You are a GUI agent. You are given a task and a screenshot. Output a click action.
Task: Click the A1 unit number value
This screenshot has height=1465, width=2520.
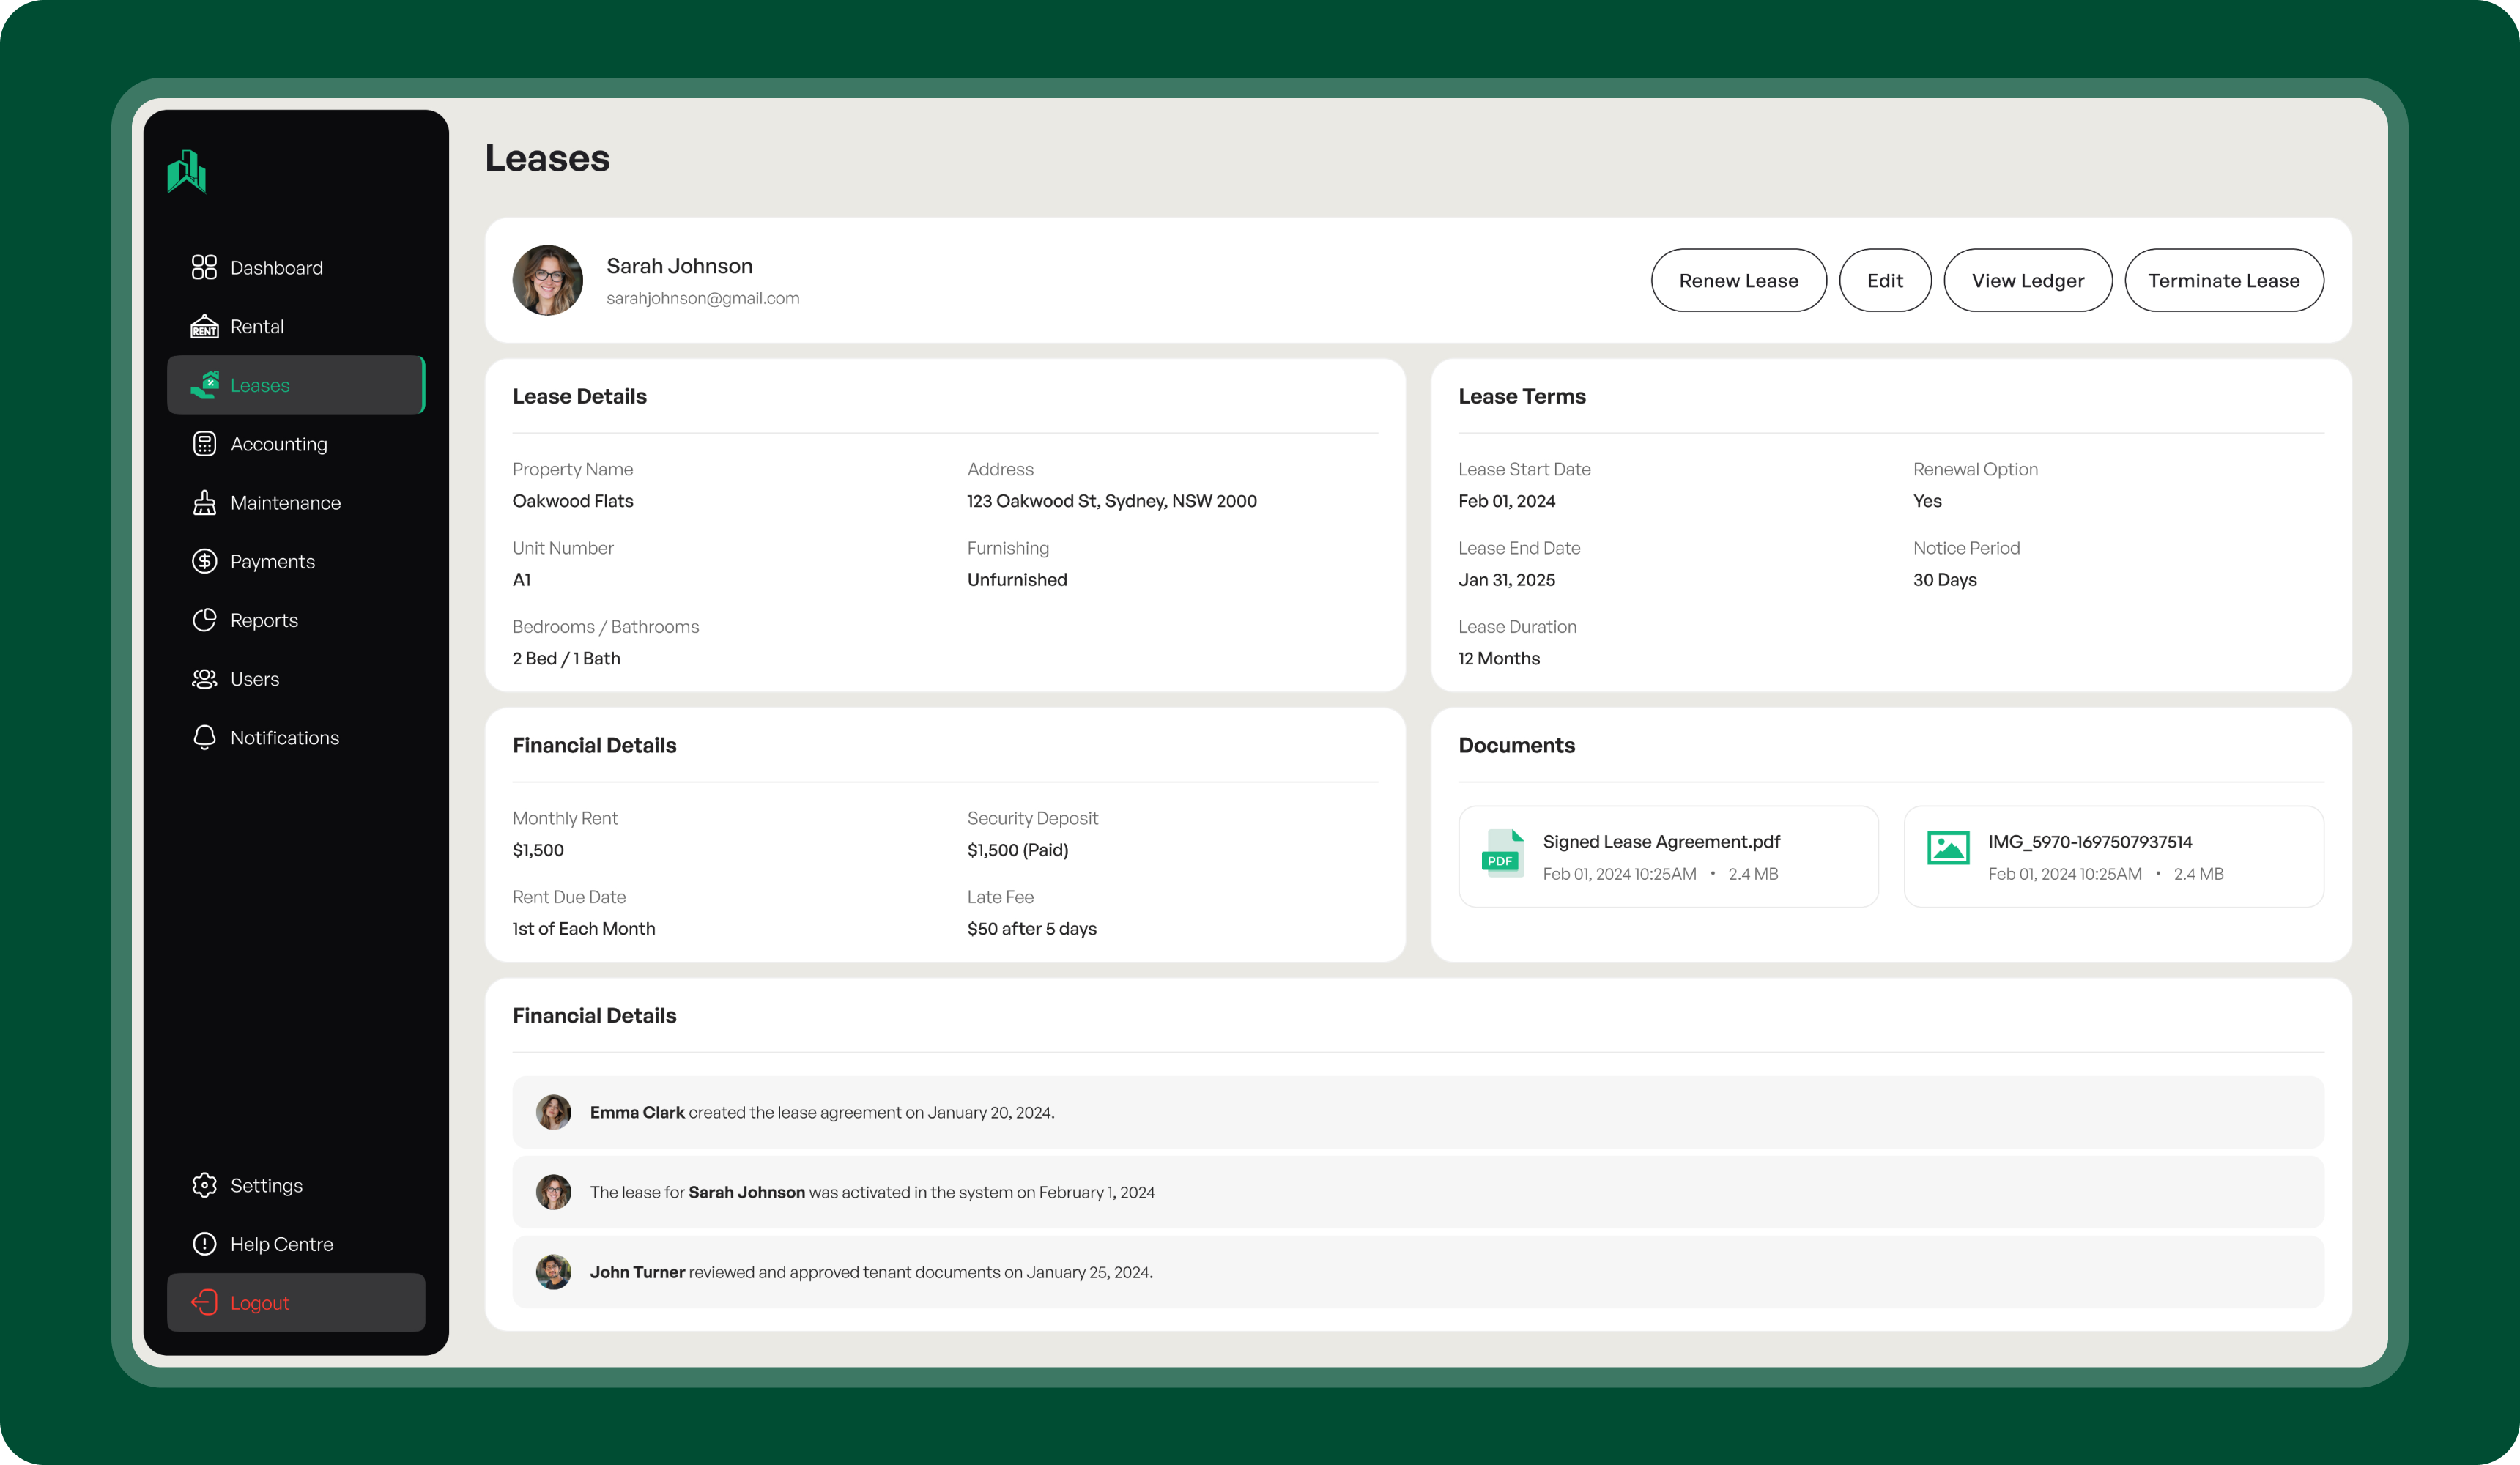tap(522, 580)
